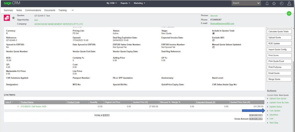Expand the My CRM menu
Screen dimensions: 295x132
111,3
